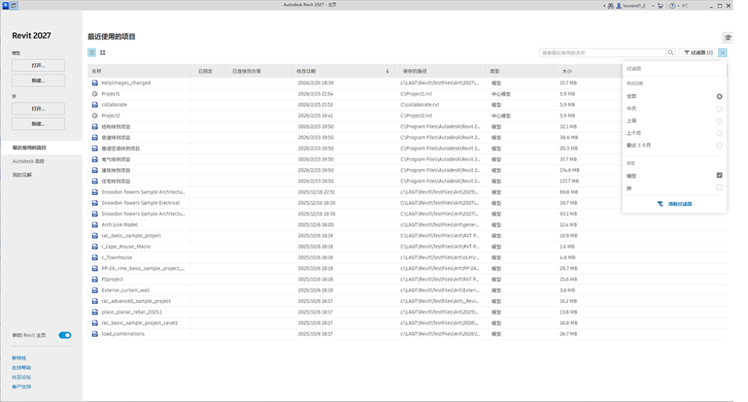Click the cube icon beside Project2

tap(94, 116)
